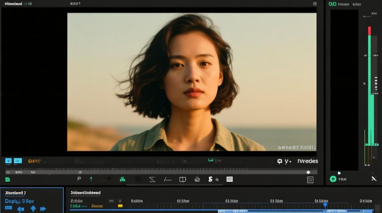Click the white S icon in toolbar
The width and height of the screenshot is (382, 213).
tap(210, 179)
